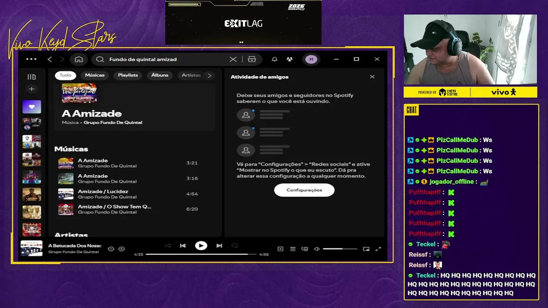Viewport: 548px width, 308px height.
Task: Click the Músicas section heading
Action: [x=71, y=149]
